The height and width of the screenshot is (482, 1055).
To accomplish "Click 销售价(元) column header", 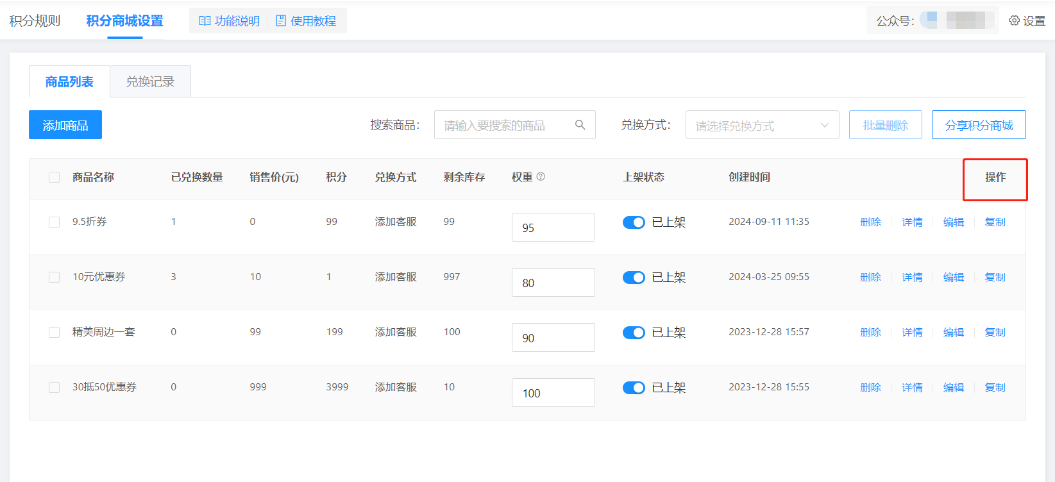I will pyautogui.click(x=274, y=177).
